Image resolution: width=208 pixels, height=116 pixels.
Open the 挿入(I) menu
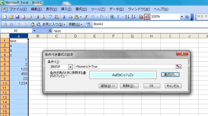[x=66, y=9]
